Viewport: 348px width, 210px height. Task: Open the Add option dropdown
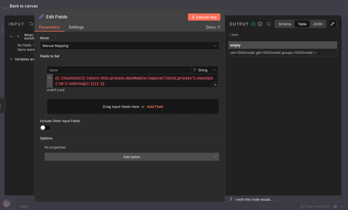pos(132,157)
